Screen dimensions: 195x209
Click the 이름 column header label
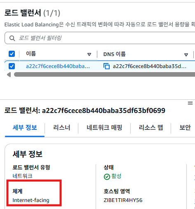pos(31,54)
